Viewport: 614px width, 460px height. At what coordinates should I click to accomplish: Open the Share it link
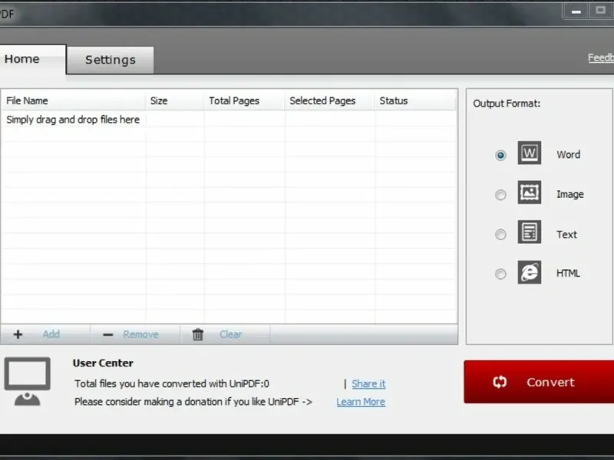[x=368, y=384]
